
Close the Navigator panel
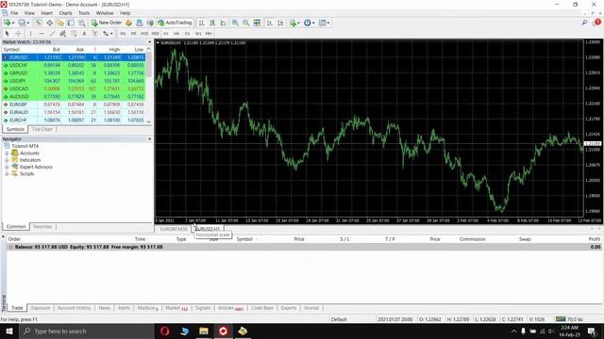tap(149, 138)
